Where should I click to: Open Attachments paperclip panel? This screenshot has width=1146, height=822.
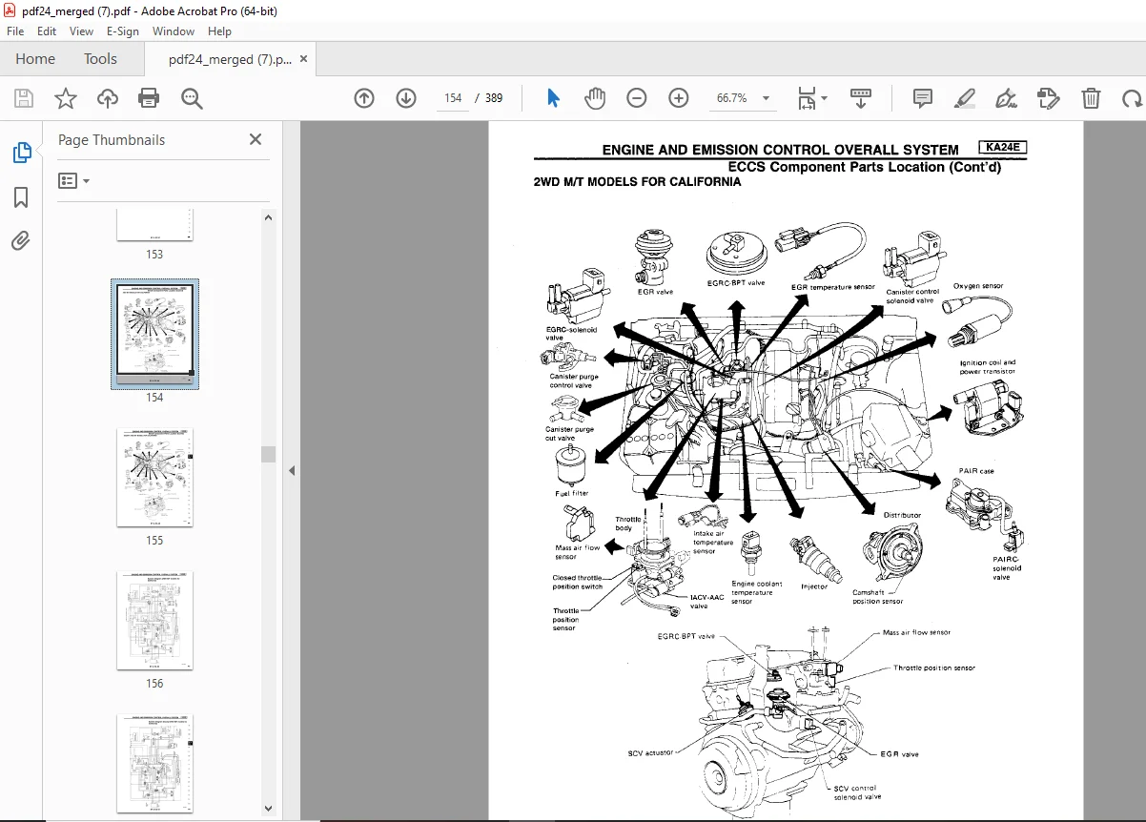pyautogui.click(x=21, y=241)
